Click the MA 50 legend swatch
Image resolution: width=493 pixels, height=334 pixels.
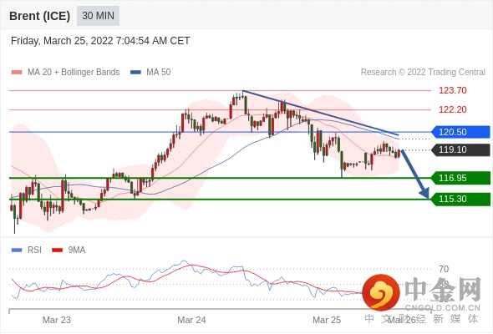135,73
